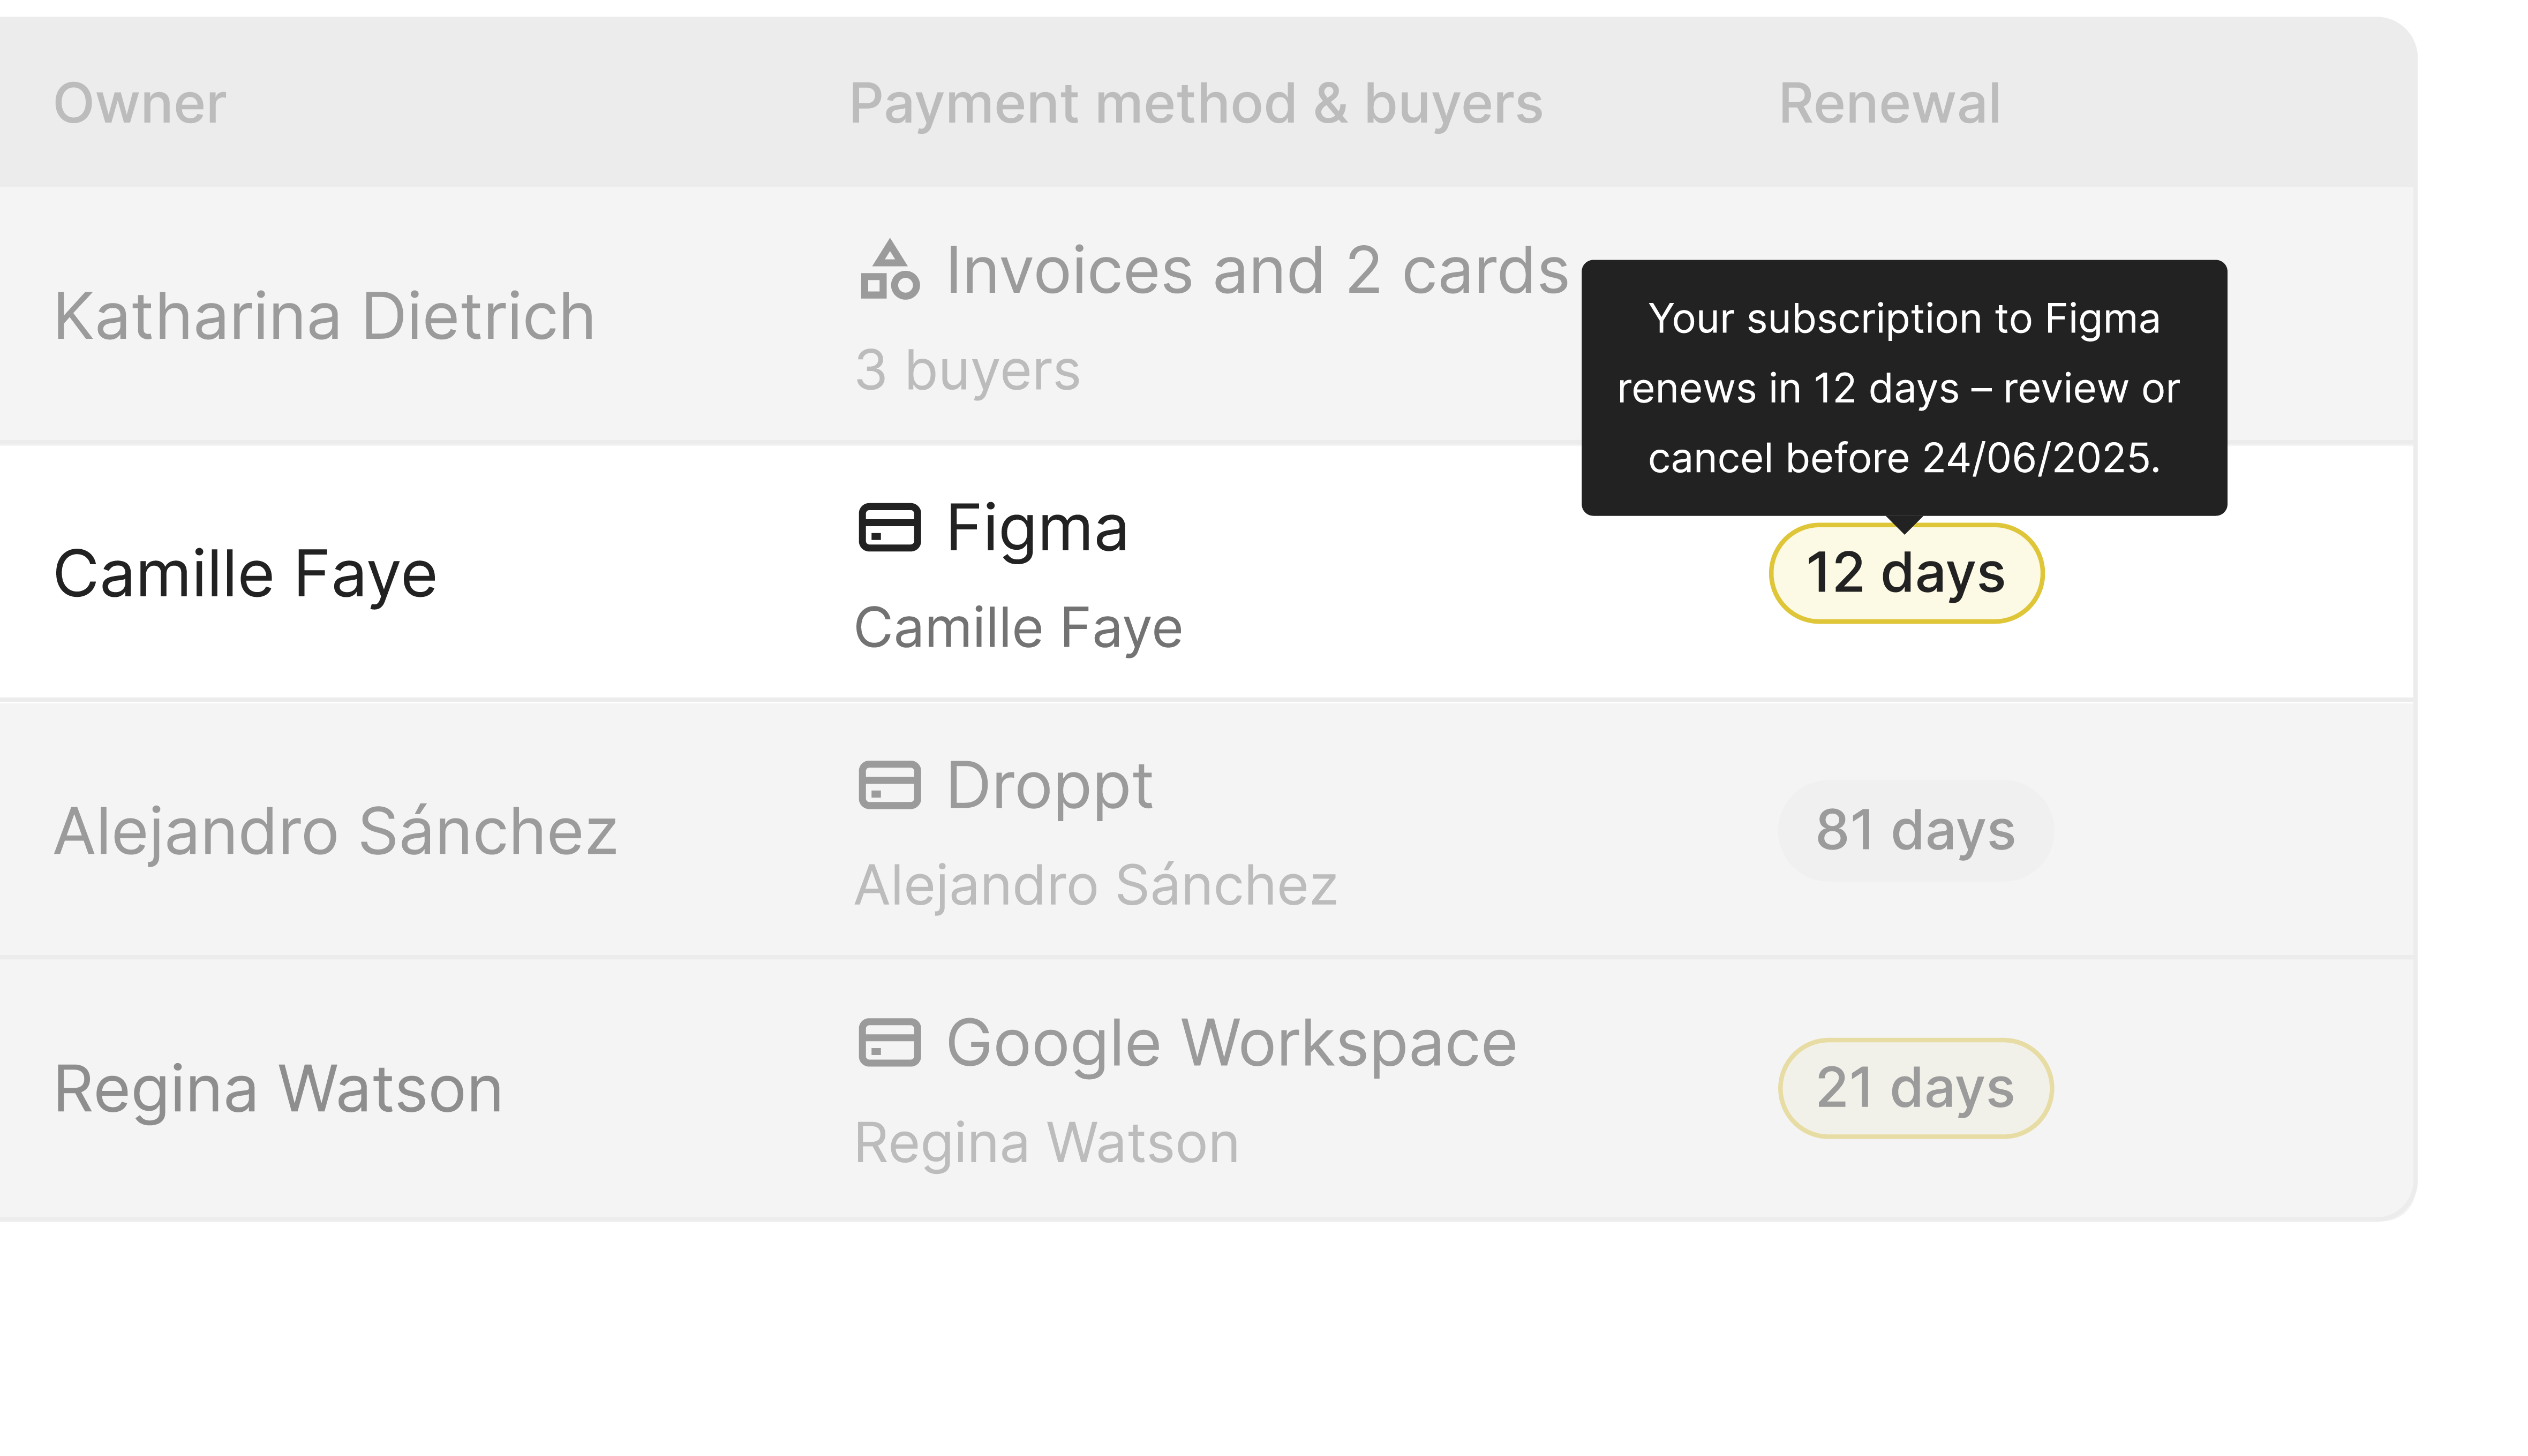Open the Figma payment method
The width and height of the screenshot is (2528, 1456).
(1036, 528)
